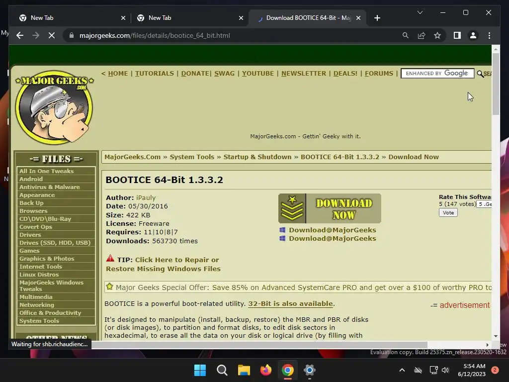Open the Linux Distros category
The width and height of the screenshot is (509, 382).
(x=39, y=275)
